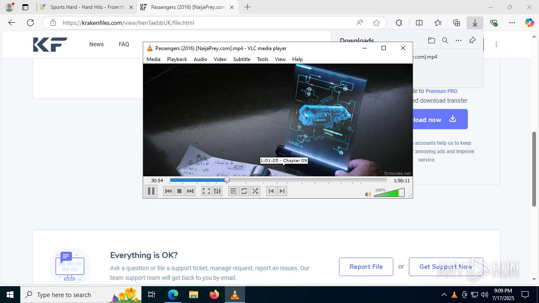Open the VLC View menu
Screen dimensions: 539x303
coord(280,59)
